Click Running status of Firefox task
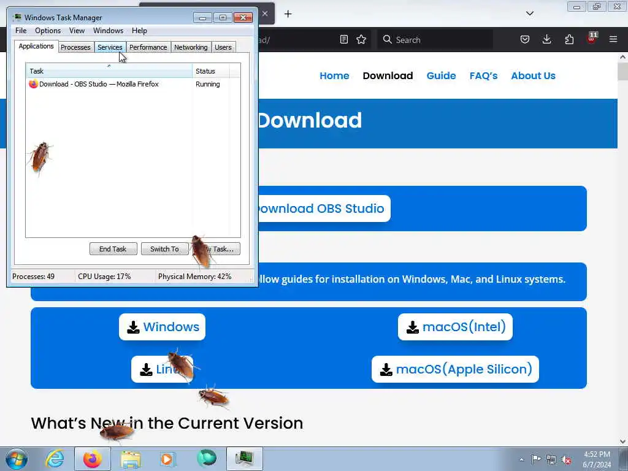Screen dimensions: 628x471 pyautogui.click(x=207, y=84)
